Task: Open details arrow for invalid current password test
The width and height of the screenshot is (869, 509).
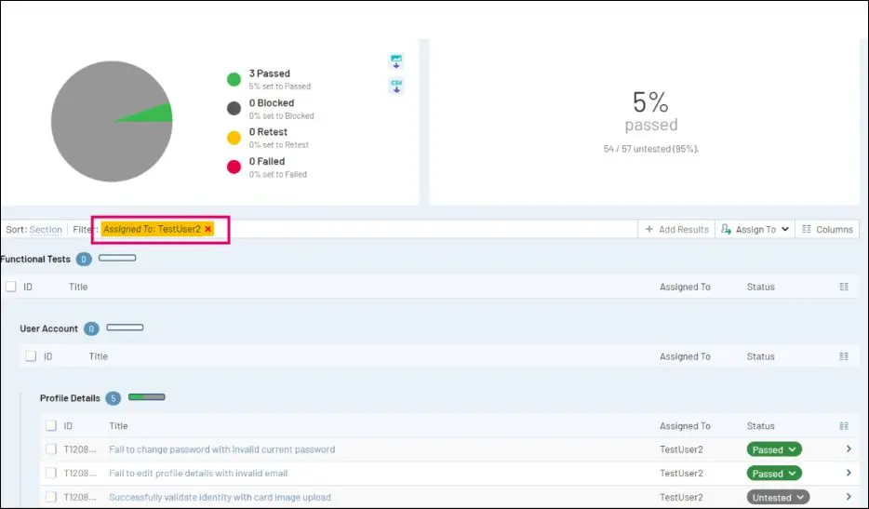Action: 849,449
